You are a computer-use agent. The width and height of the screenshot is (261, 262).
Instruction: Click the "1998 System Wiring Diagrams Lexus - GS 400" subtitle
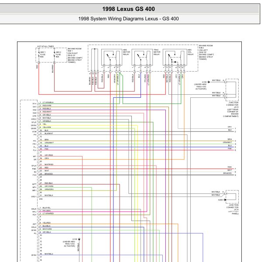coord(128,18)
